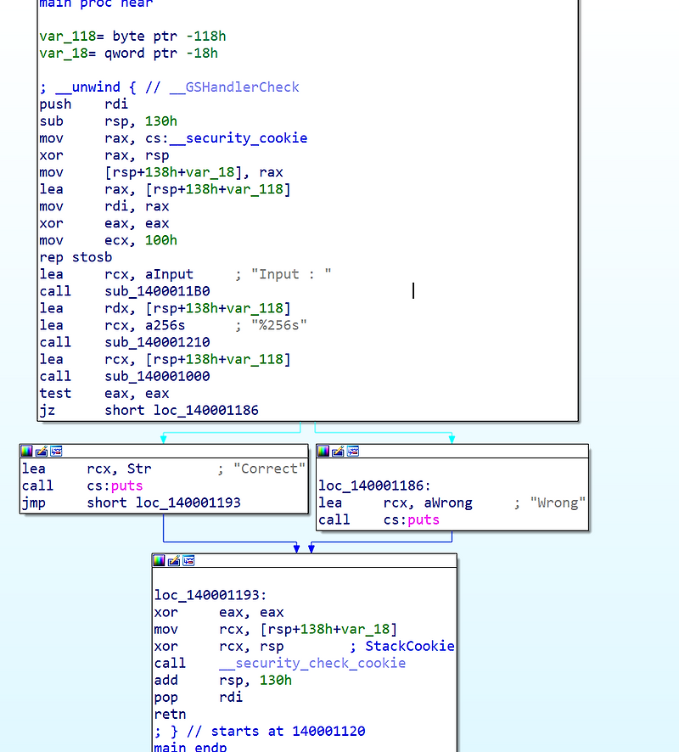Open the color palette on the loc_140001193 block
679x752 pixels.
tap(160, 560)
